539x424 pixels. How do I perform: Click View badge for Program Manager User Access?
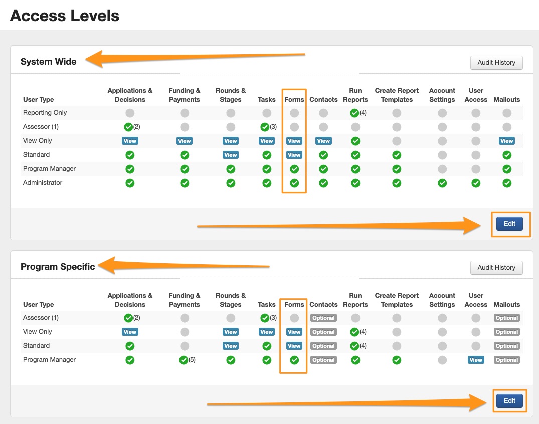(x=476, y=360)
